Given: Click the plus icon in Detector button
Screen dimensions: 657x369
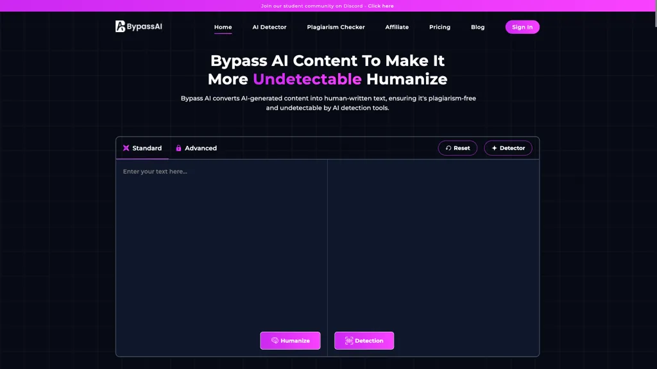Looking at the screenshot, I should [x=494, y=148].
